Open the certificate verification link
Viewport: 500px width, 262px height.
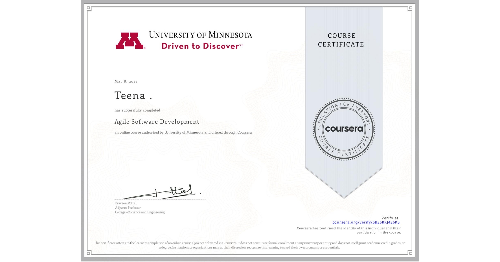point(366,222)
